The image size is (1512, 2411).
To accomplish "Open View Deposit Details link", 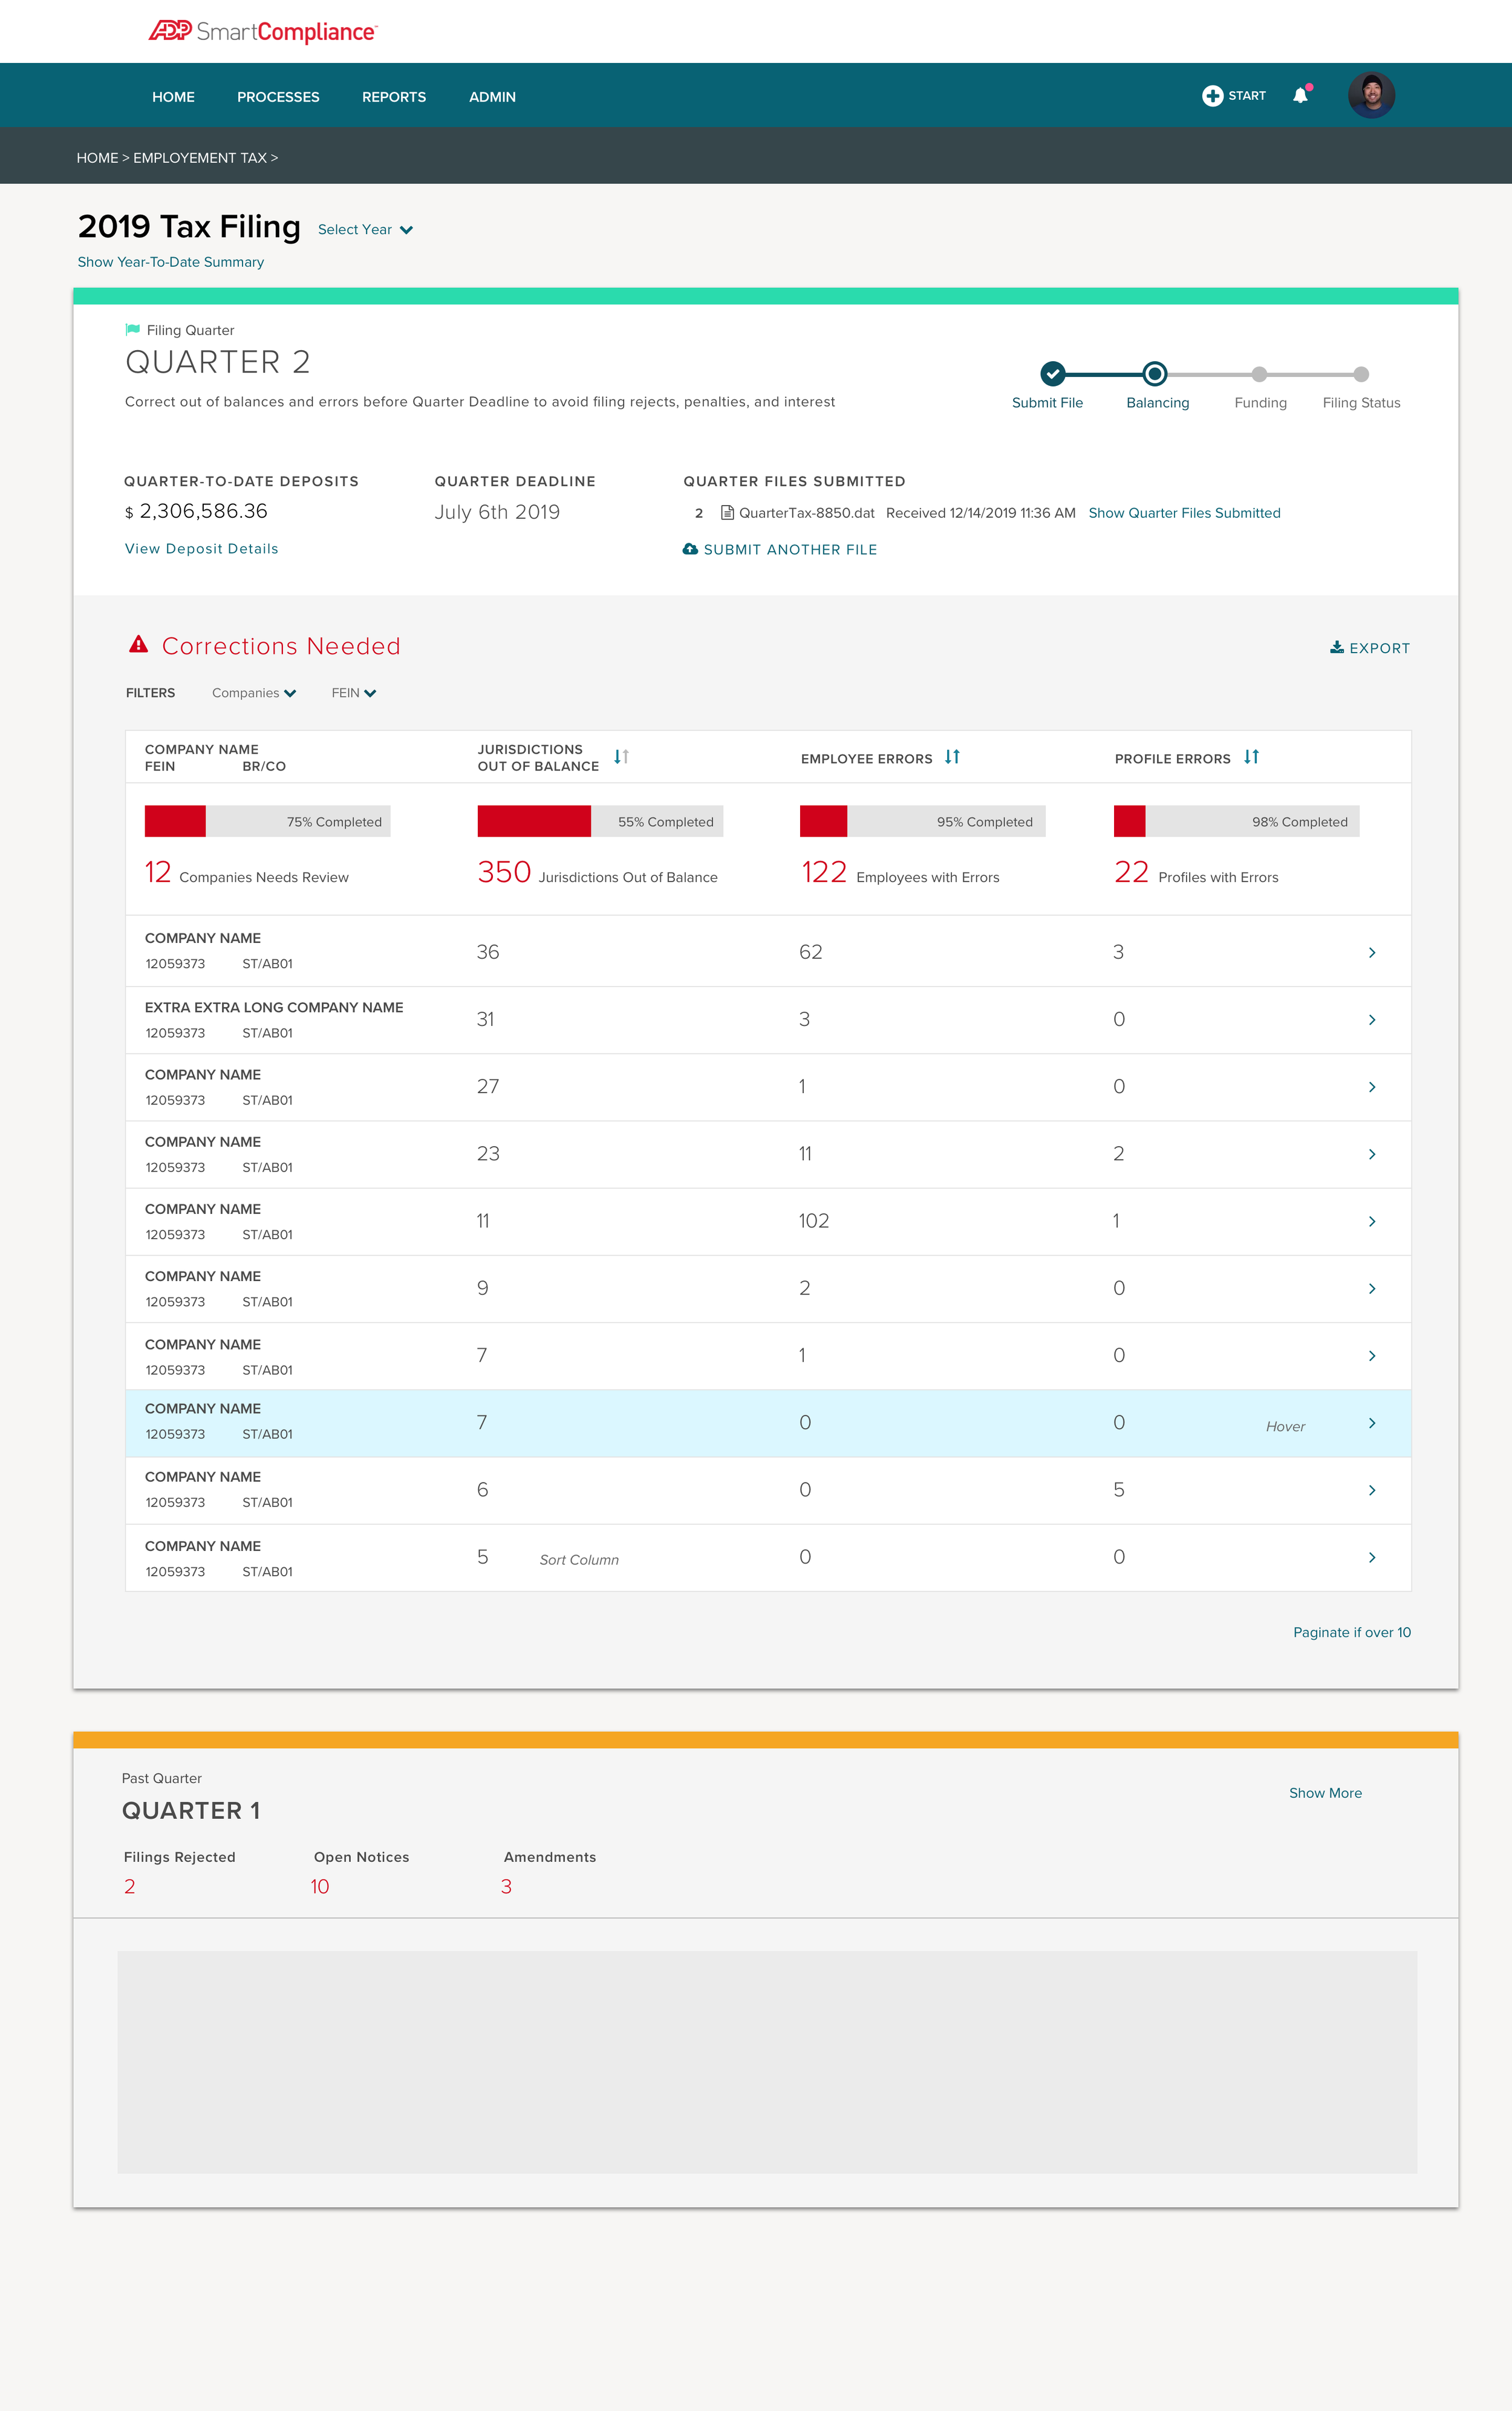I will [x=201, y=549].
